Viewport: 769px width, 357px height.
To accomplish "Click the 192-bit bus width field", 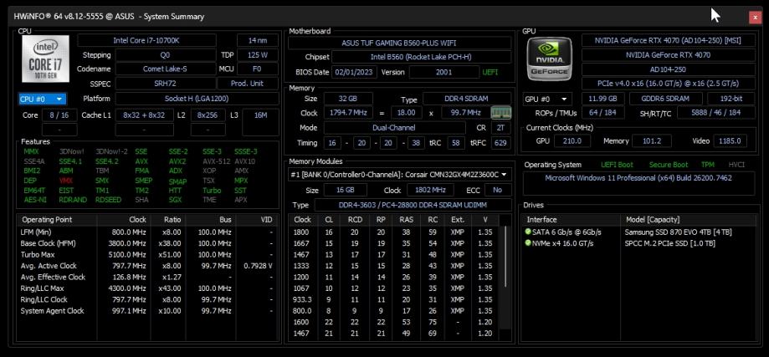I will point(731,99).
